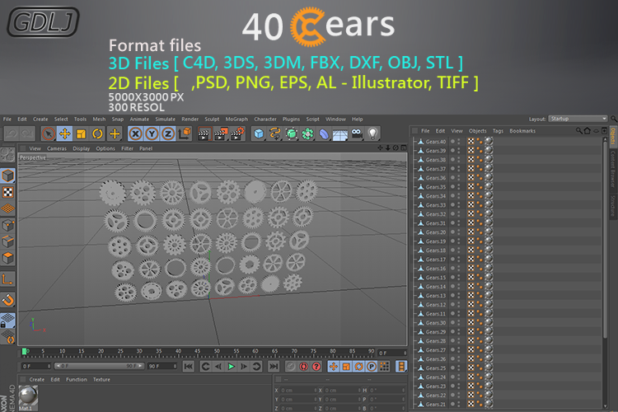Click the start frame 0 F field

36,366
